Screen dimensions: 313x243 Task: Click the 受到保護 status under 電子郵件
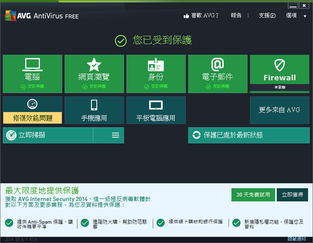(217, 86)
